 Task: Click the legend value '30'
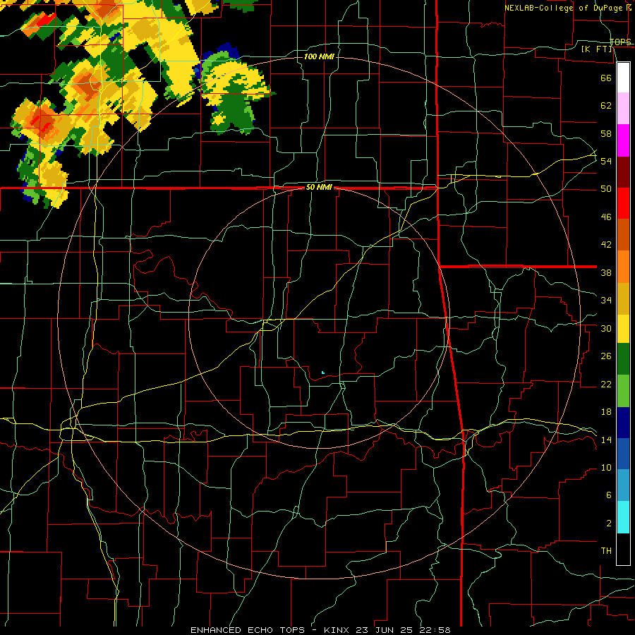606,328
